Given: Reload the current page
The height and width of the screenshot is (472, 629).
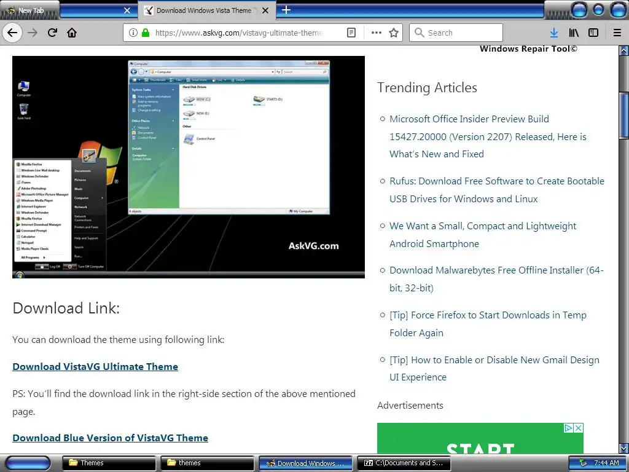Looking at the screenshot, I should point(52,33).
